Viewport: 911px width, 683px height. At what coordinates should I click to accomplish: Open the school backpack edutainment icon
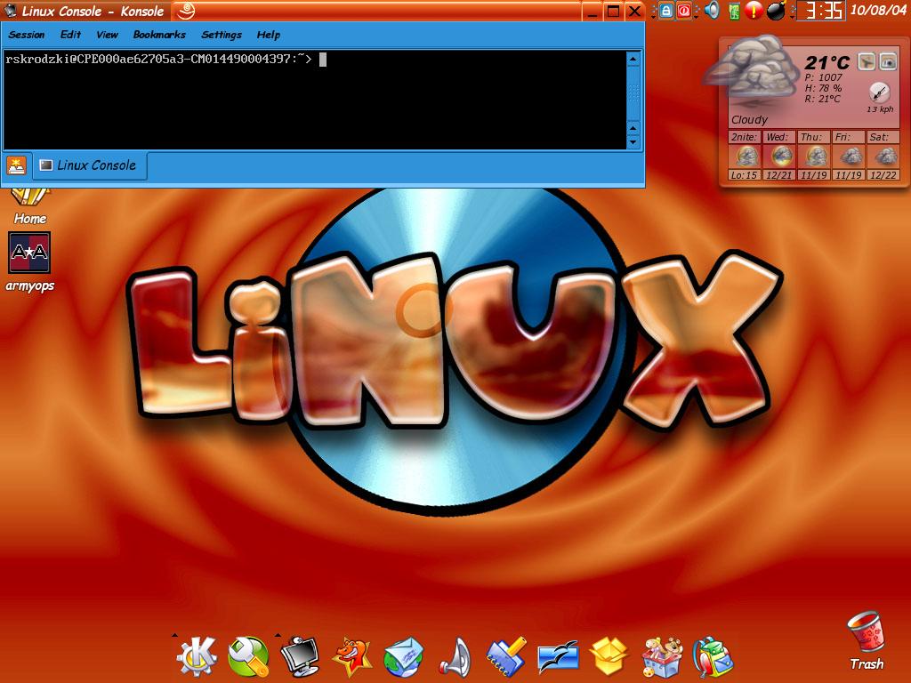pyautogui.click(x=713, y=657)
